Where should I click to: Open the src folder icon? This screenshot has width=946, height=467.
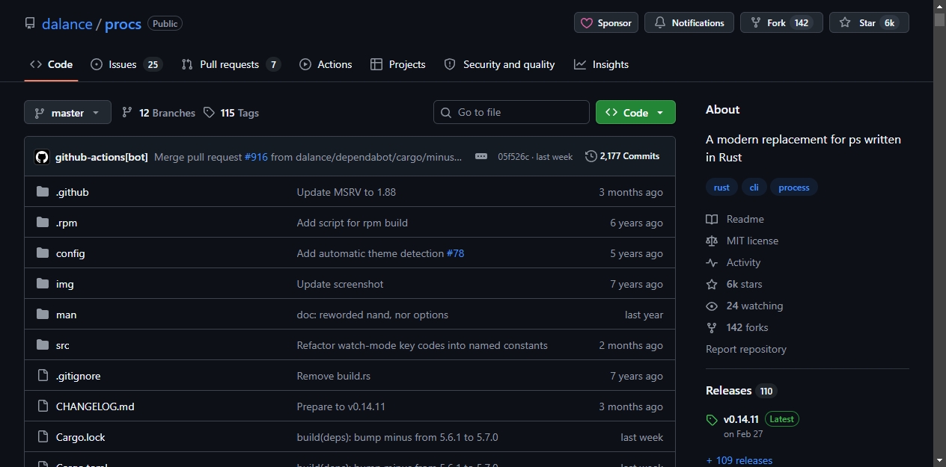[43, 345]
